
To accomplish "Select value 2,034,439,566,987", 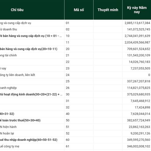I will (137, 42).
